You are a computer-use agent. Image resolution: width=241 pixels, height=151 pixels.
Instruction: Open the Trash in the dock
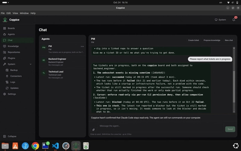(x=86, y=146)
